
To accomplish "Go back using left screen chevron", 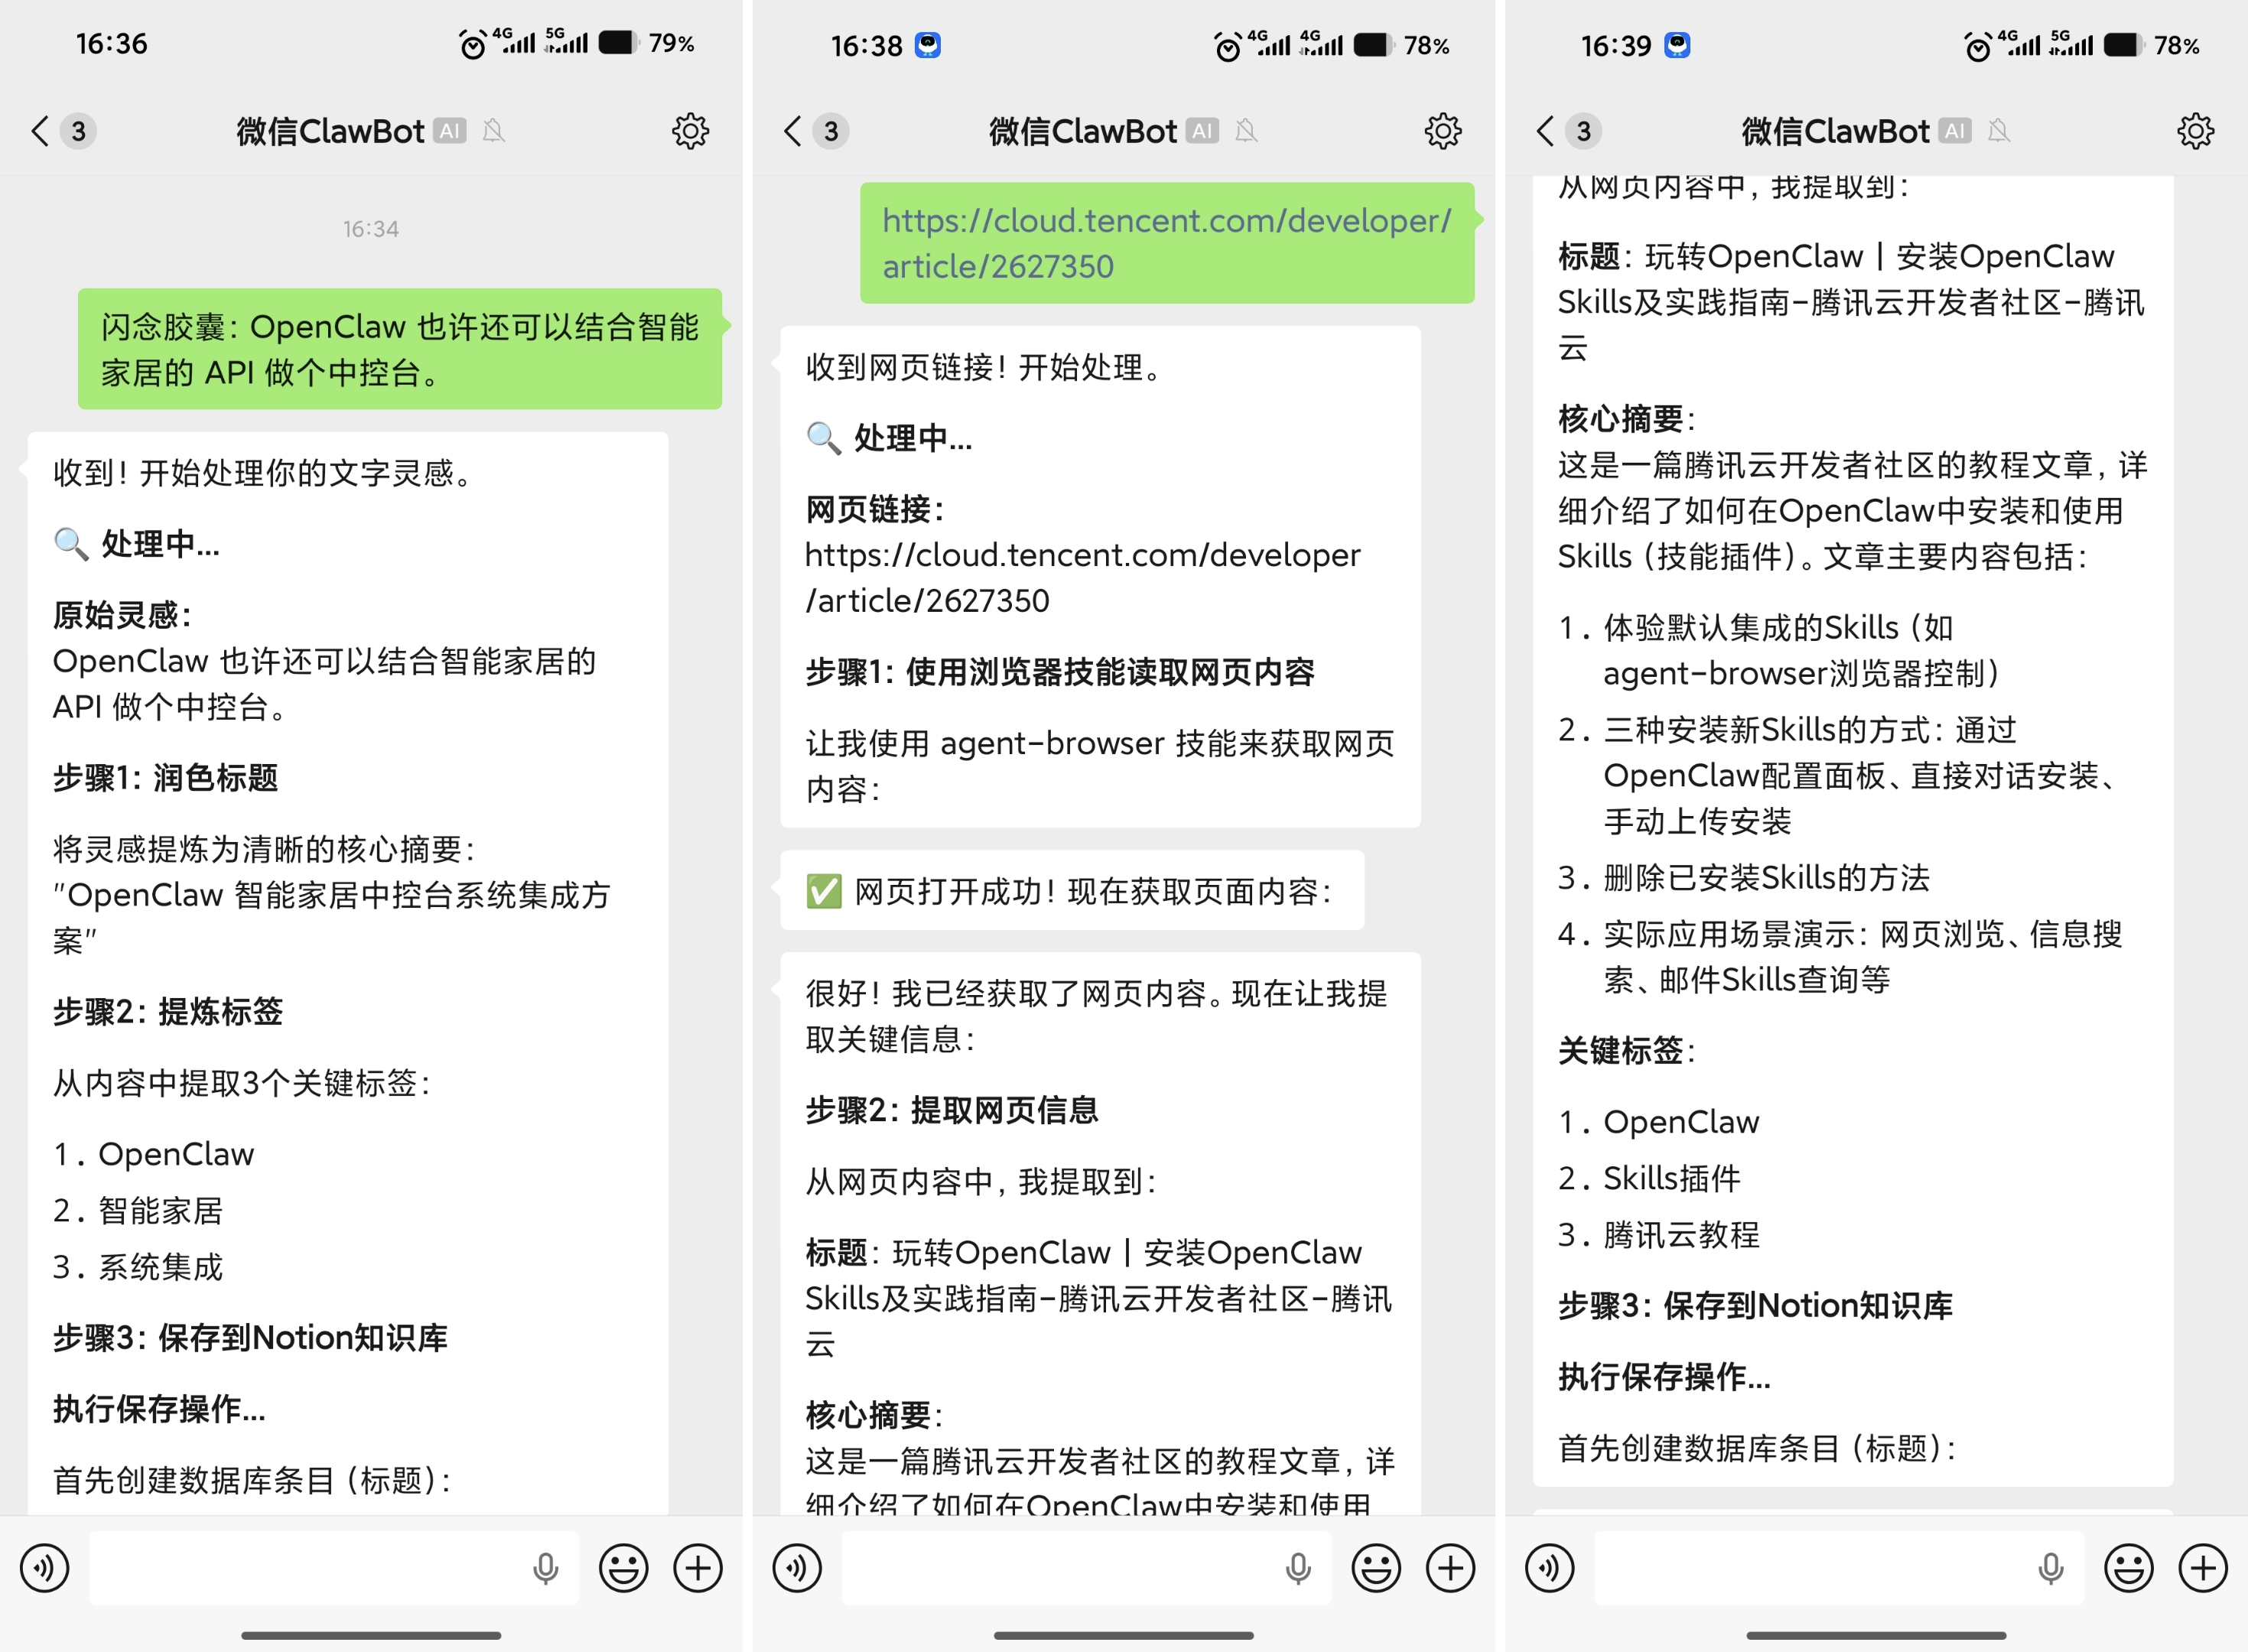I will pos(40,131).
